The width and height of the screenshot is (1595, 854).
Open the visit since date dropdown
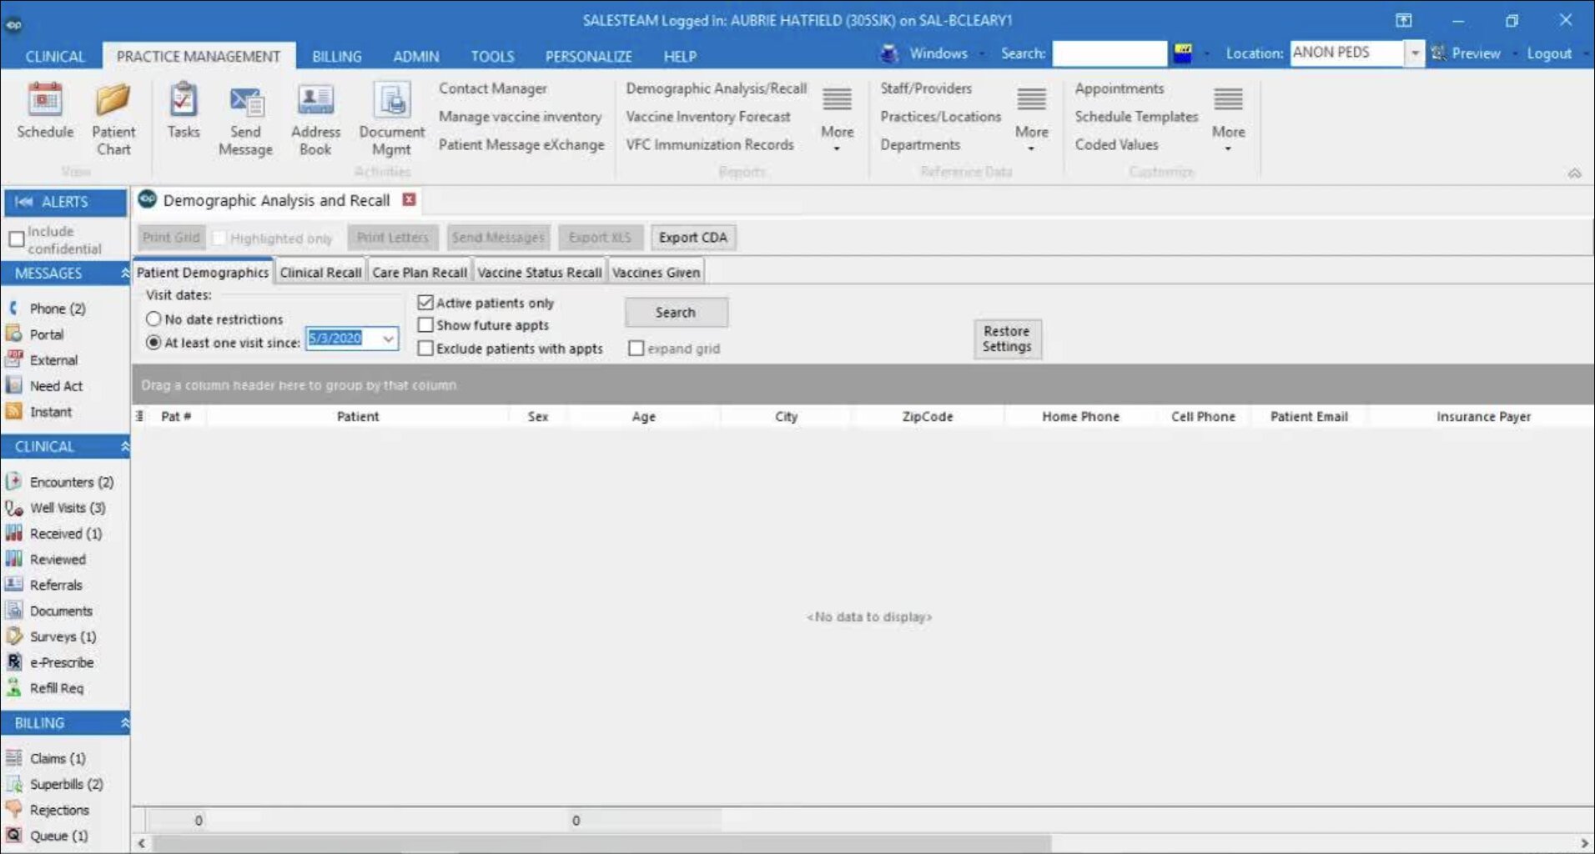[x=388, y=339]
